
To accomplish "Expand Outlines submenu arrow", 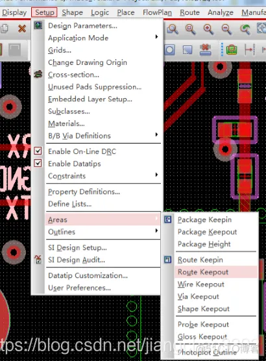I will (x=156, y=230).
